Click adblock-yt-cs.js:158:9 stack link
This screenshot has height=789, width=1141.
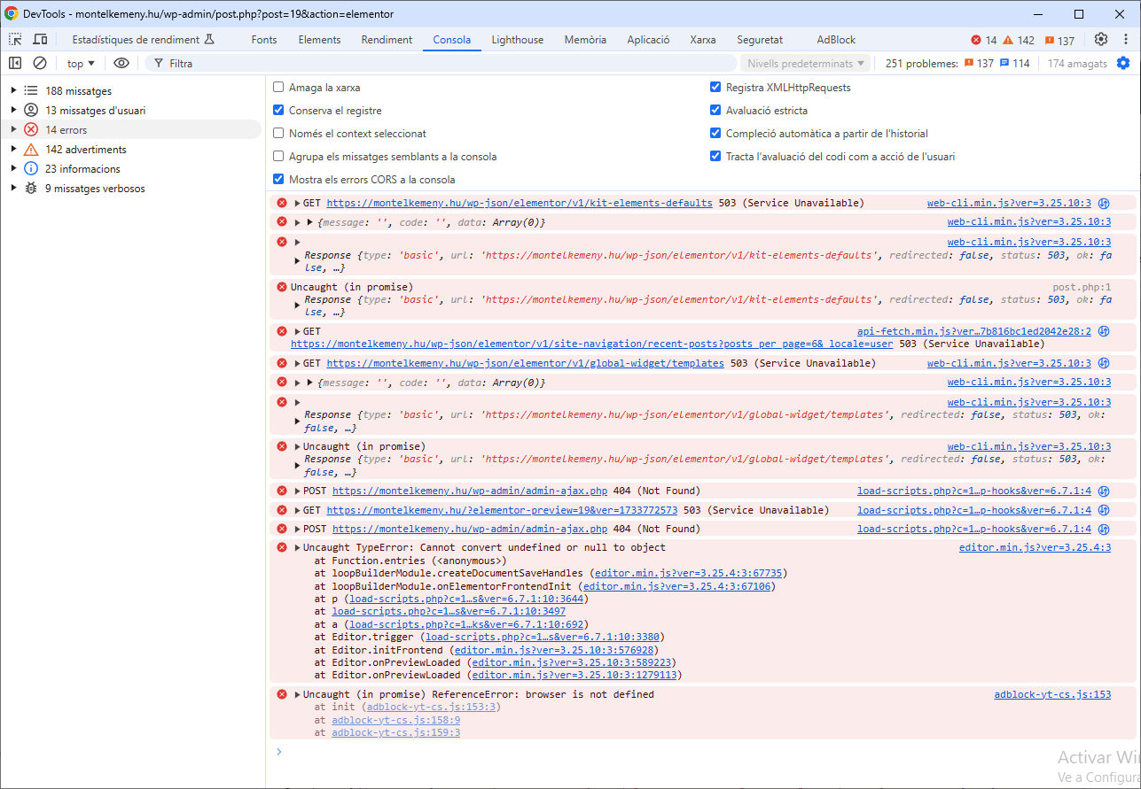(396, 720)
